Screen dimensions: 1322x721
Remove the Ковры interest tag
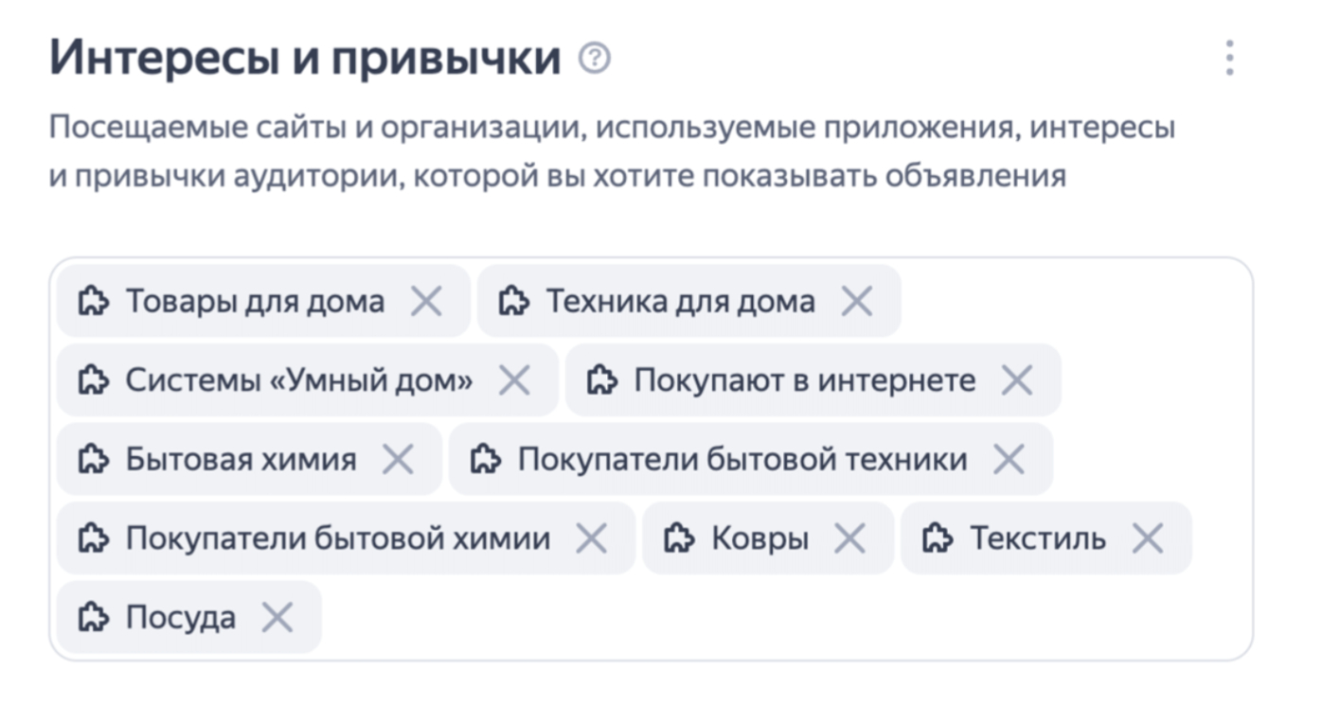(x=849, y=538)
